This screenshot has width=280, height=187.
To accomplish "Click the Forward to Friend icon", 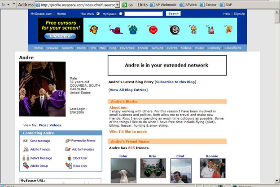I will pos(68,141).
